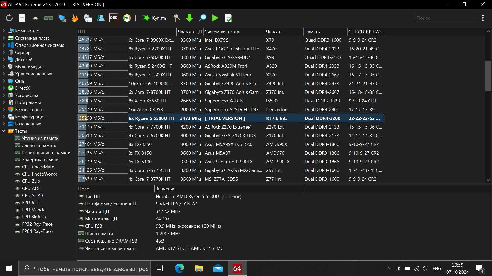Click the key license icon
Viewport: 492px width, 276px height.
(177, 18)
